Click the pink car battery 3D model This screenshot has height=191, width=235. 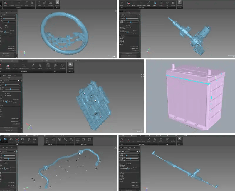point(188,97)
